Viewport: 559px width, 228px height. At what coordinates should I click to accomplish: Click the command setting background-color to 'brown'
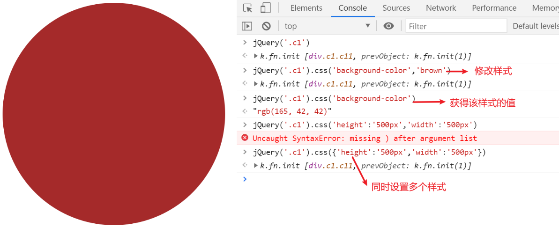352,71
